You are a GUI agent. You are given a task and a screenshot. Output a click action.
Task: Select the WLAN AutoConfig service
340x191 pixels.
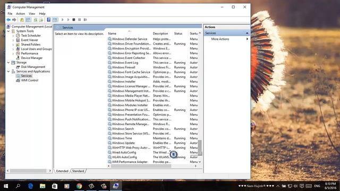point(124,157)
